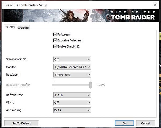Viewport: 161px width, 128px height.
Task: Click the Monitor label text
Action: (x=11, y=67)
